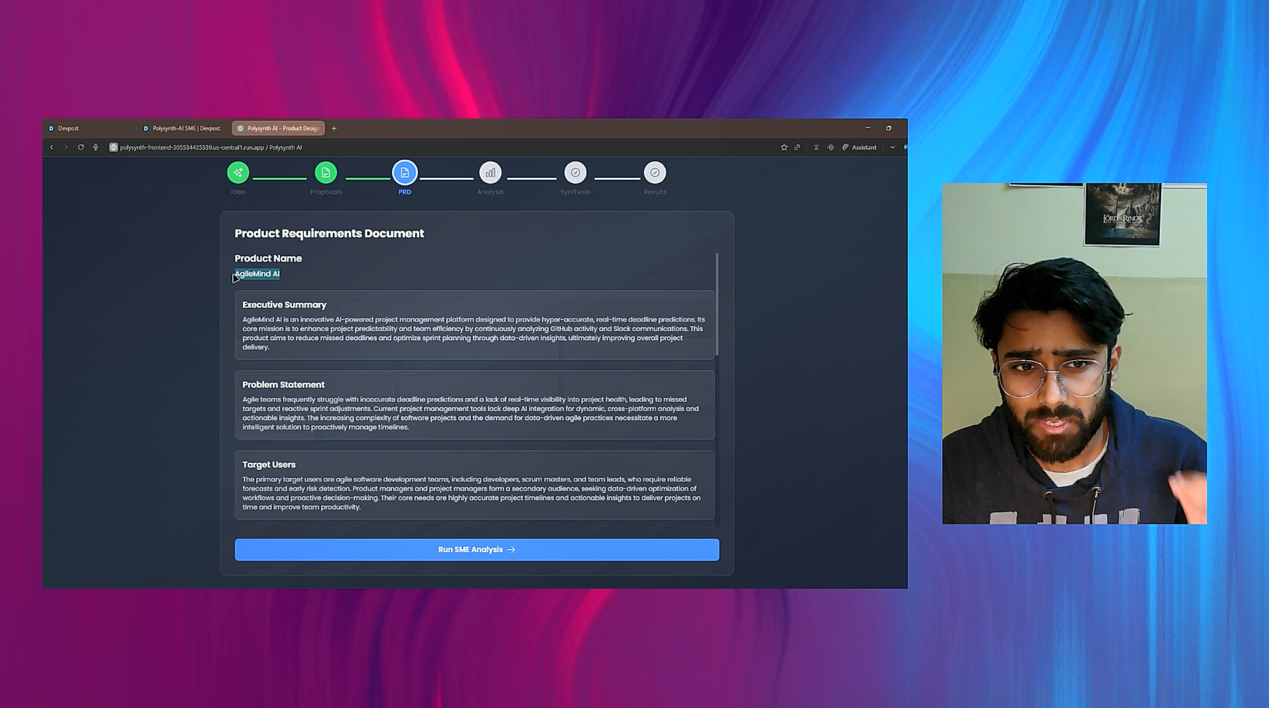Click the audio waveform icon in toolbar
This screenshot has height=708, width=1269.
point(831,147)
